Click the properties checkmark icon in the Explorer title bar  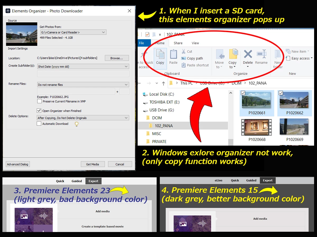pos(147,34)
